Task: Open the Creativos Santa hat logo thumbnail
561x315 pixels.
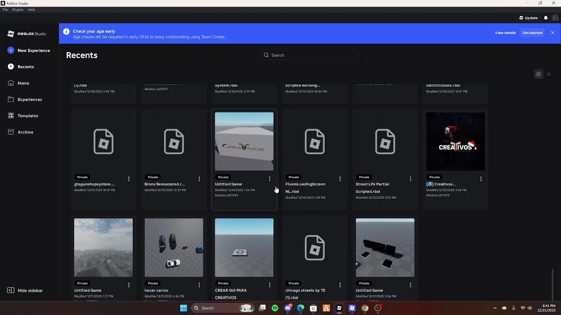Action: (455, 141)
